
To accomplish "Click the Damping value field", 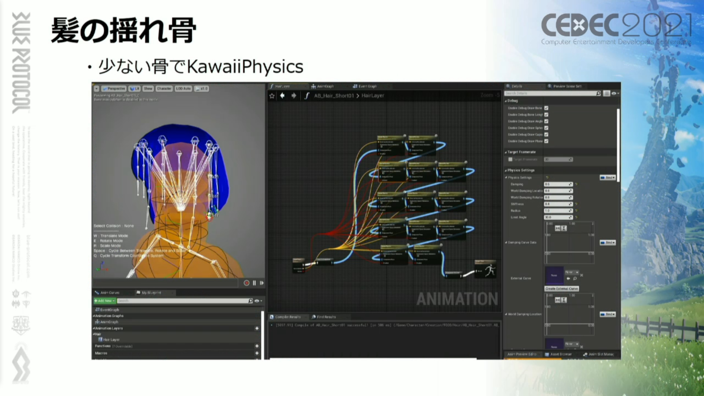I will pyautogui.click(x=556, y=184).
